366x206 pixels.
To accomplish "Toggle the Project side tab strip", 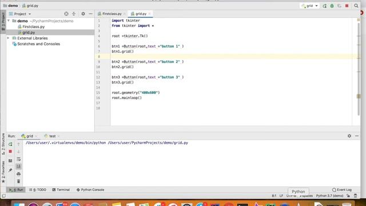I will click(x=3, y=22).
